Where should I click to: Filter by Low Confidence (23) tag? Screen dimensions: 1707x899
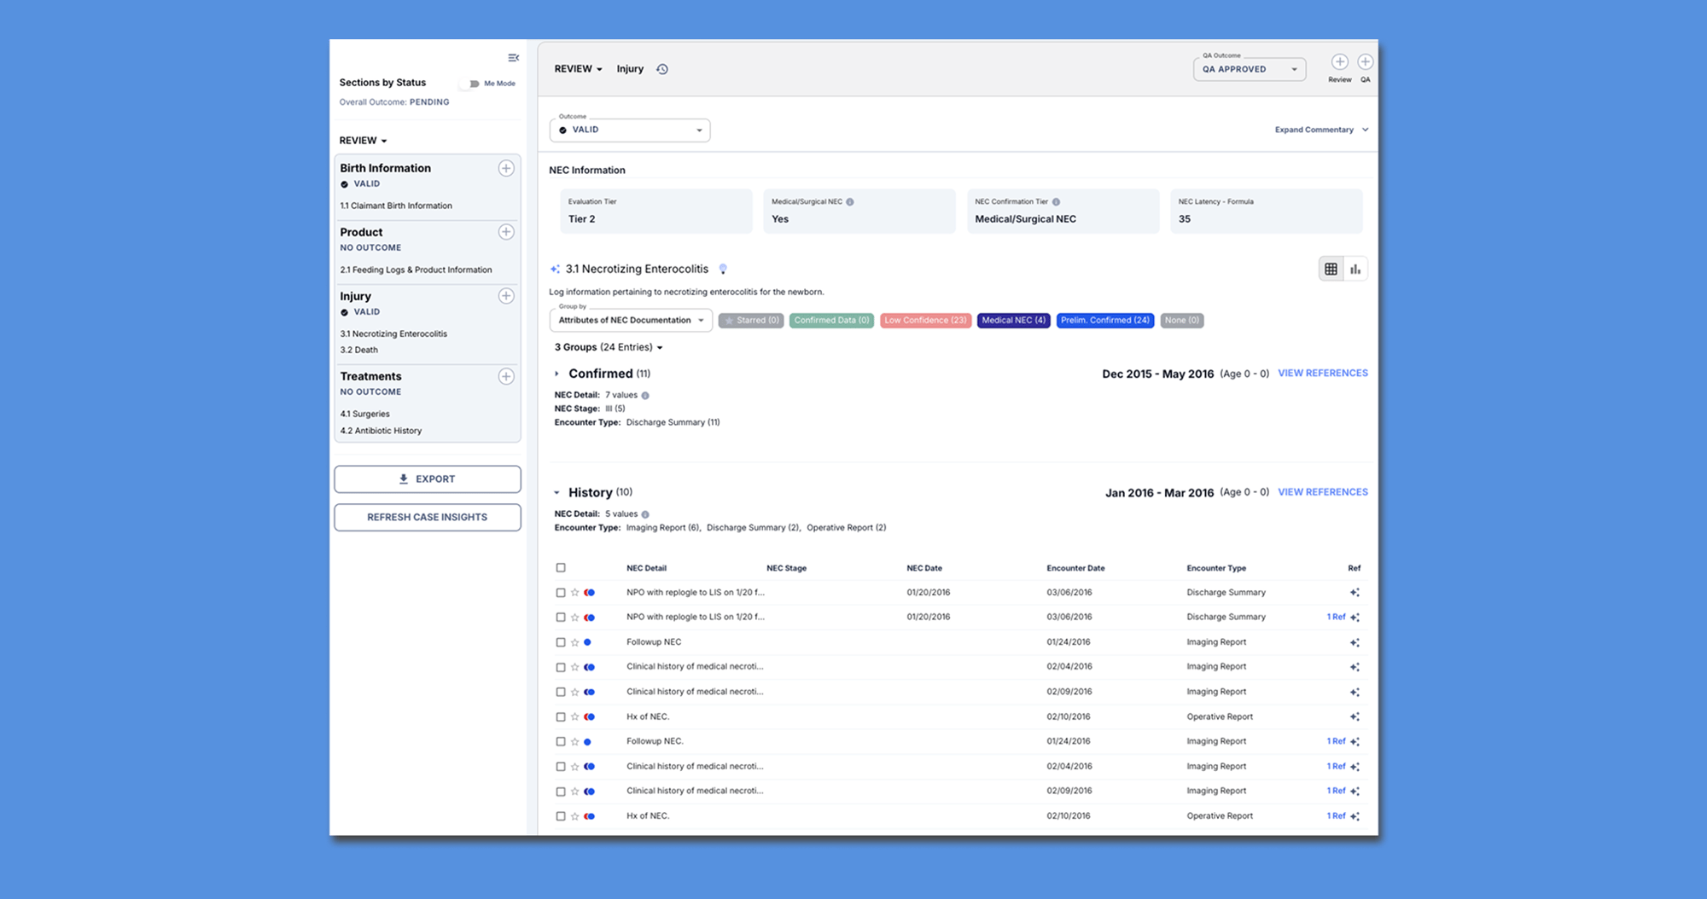coord(925,321)
